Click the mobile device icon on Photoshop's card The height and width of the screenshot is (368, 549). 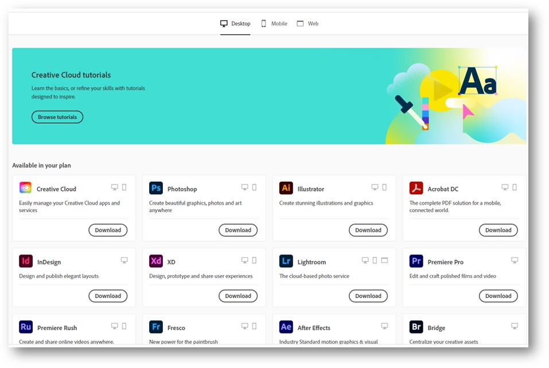253,187
